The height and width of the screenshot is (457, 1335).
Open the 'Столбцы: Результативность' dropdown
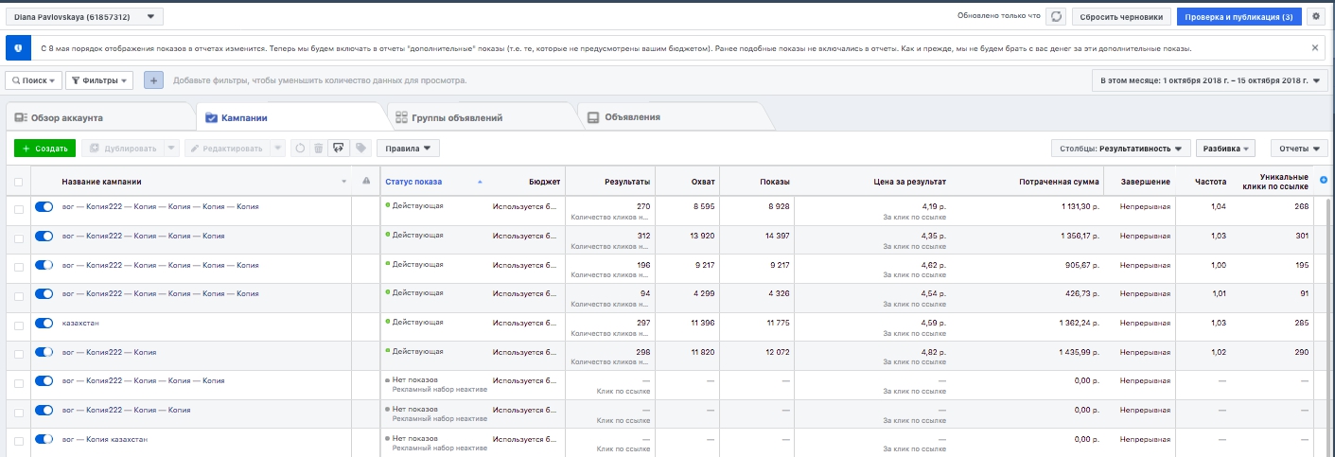pos(1121,149)
